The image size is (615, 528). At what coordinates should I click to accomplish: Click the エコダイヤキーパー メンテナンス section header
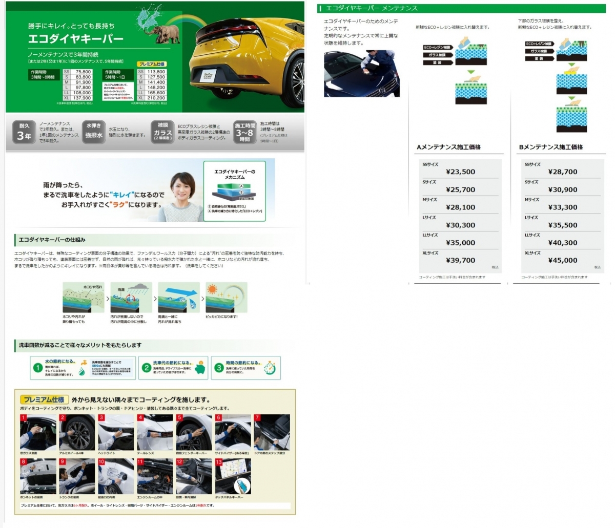(x=372, y=8)
